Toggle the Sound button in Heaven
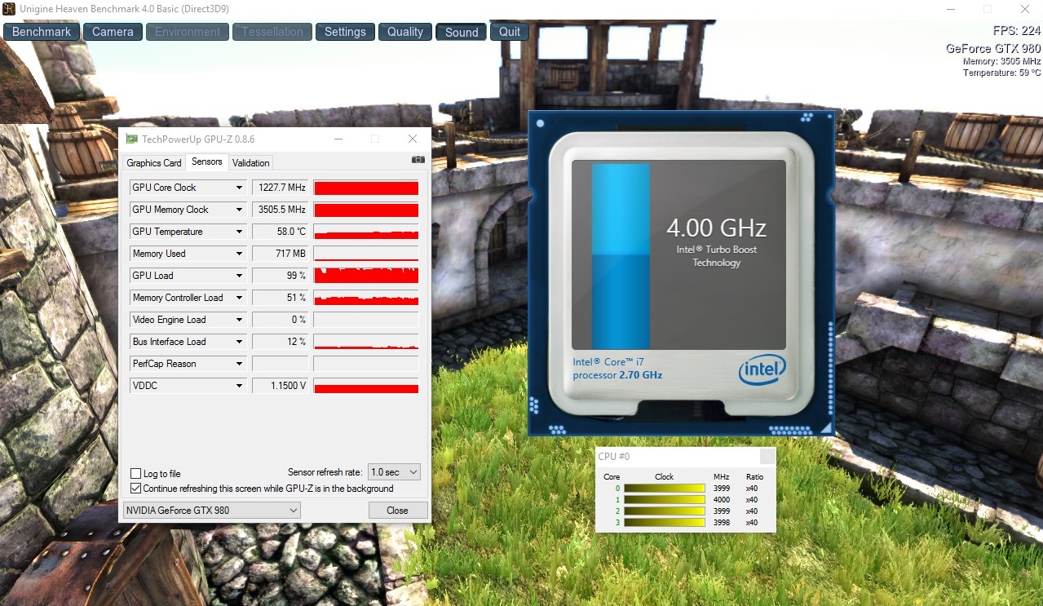Viewport: 1043px width, 606px height. (x=462, y=32)
